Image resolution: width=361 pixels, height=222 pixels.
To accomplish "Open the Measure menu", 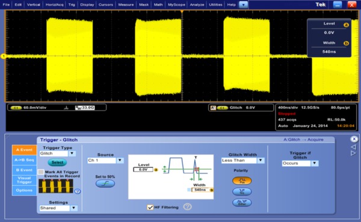I will 126,5.
